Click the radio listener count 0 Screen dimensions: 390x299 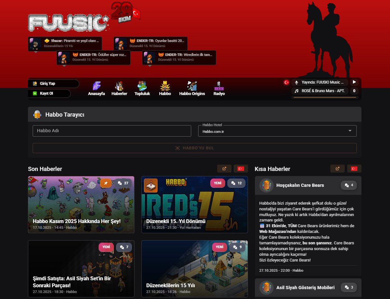point(354,91)
